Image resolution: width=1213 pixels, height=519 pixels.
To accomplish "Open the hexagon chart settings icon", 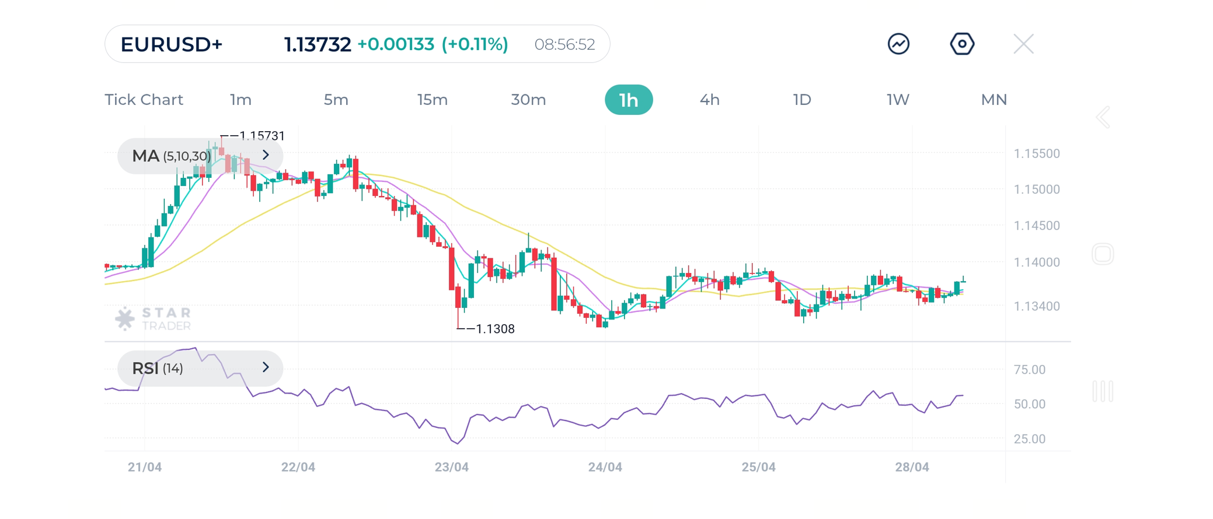I will point(962,44).
